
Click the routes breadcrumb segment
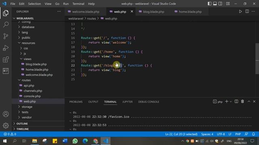coord(91,19)
